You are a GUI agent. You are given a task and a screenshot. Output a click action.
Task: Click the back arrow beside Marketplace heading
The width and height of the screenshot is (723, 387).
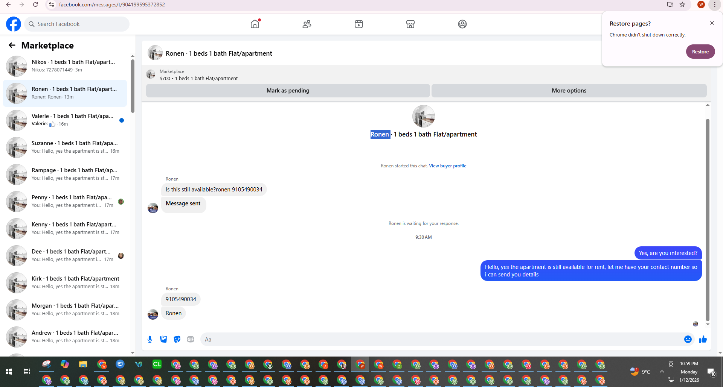[x=12, y=45]
